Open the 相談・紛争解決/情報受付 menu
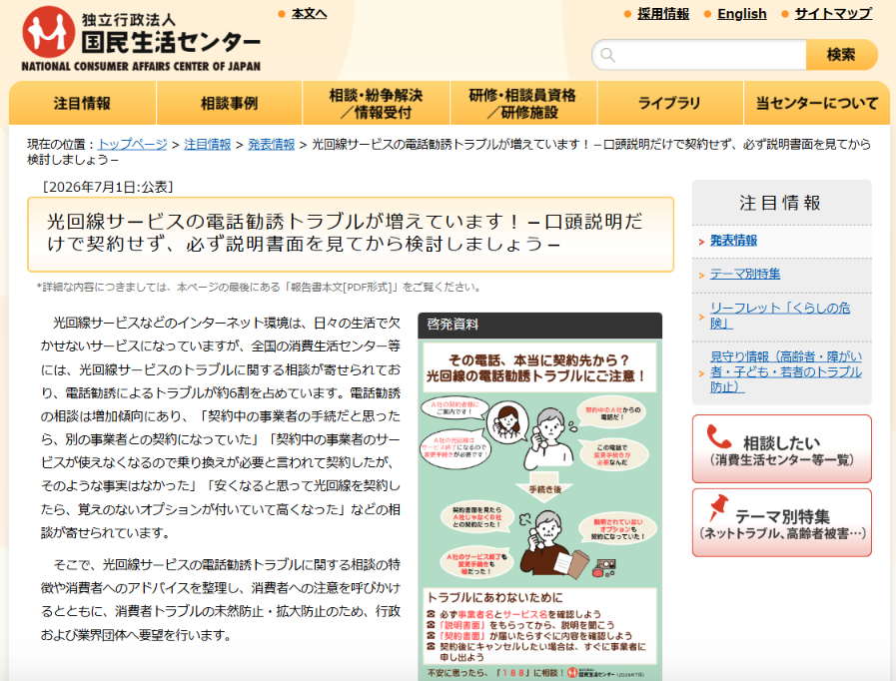The width and height of the screenshot is (896, 681). point(376,104)
